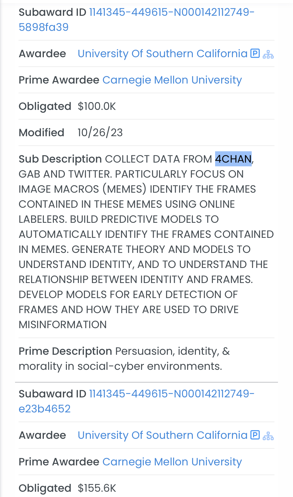Open hierarchy icon for subaward 5898fa39 awardee
Viewport: 293px width, 497px height.
click(x=268, y=54)
